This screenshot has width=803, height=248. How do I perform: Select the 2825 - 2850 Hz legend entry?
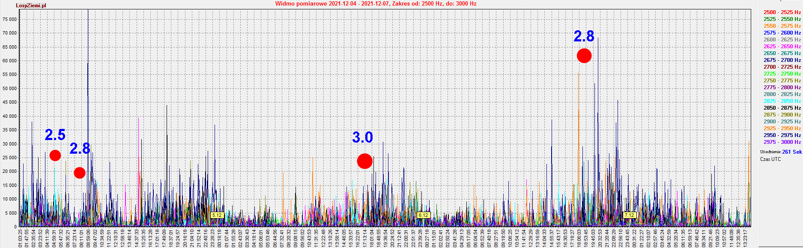[782, 101]
